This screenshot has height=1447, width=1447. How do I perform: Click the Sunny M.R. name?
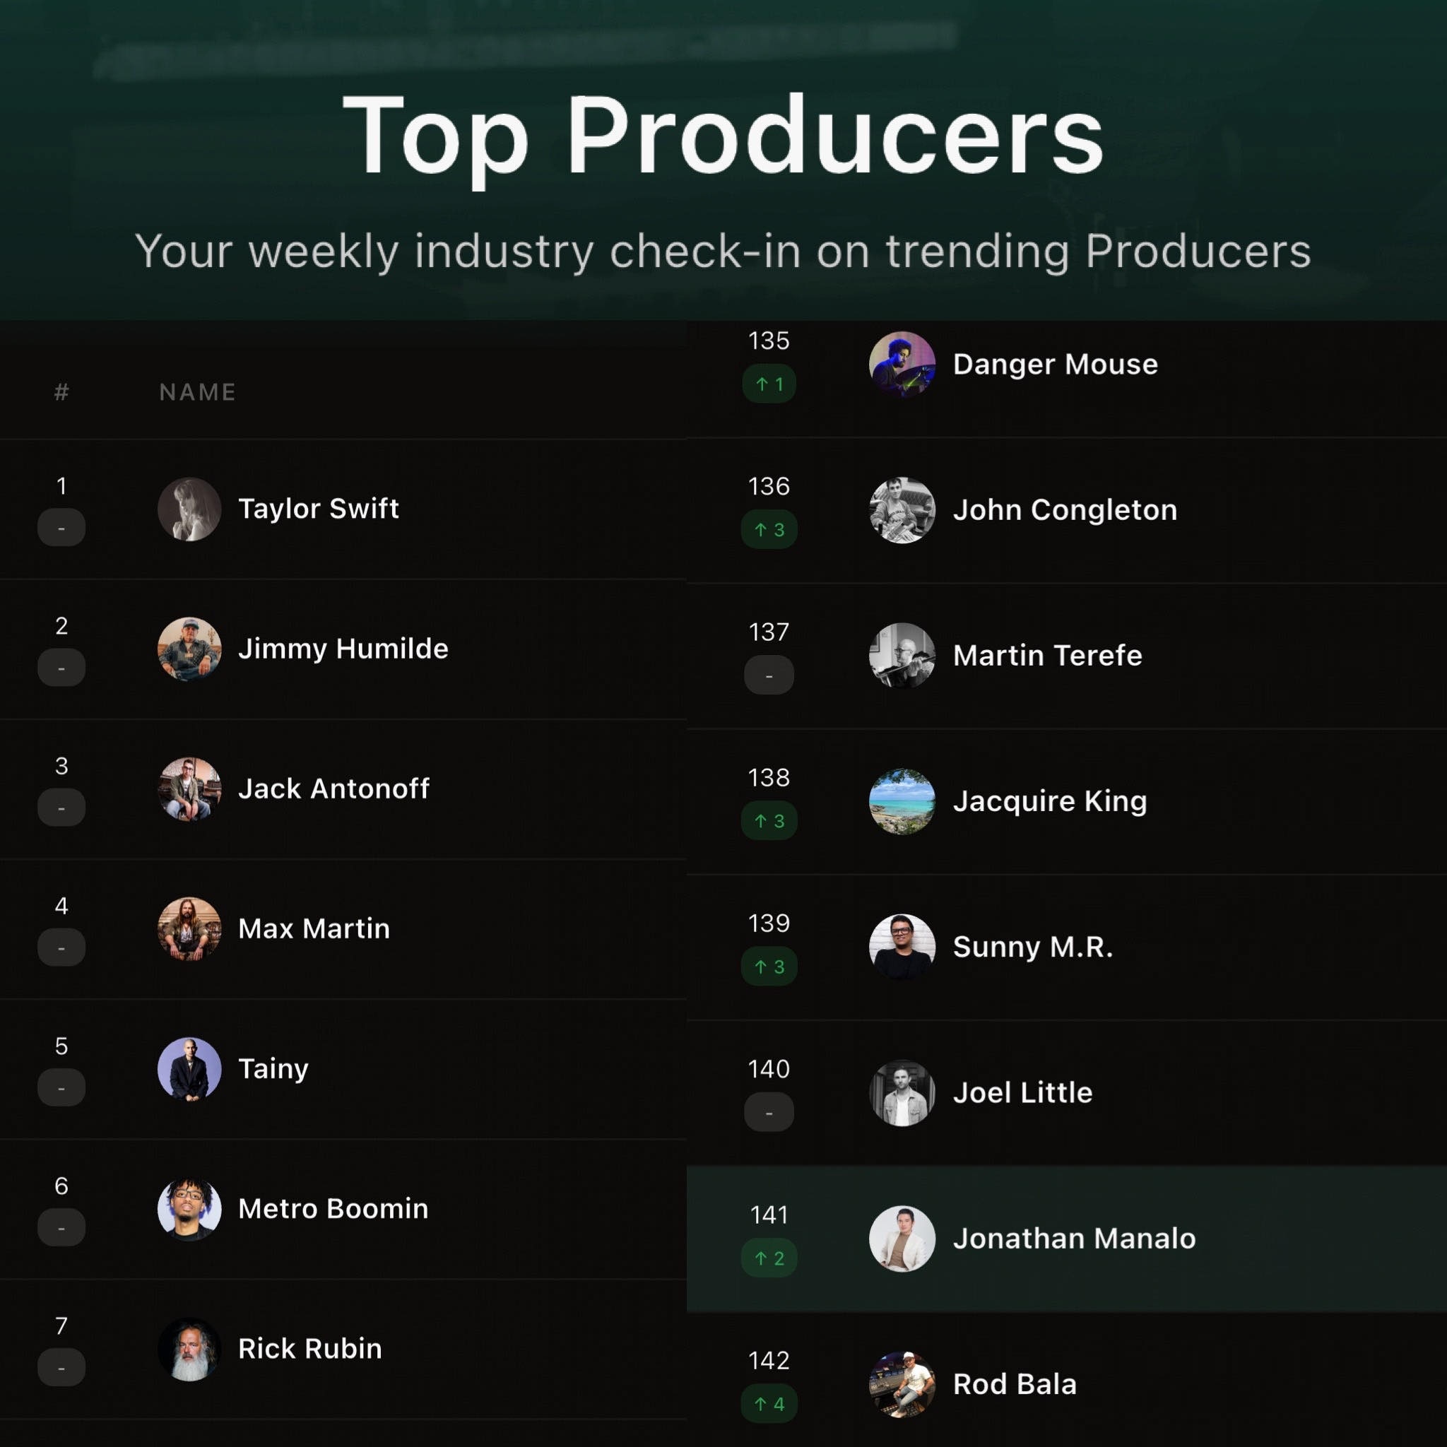[1032, 947]
